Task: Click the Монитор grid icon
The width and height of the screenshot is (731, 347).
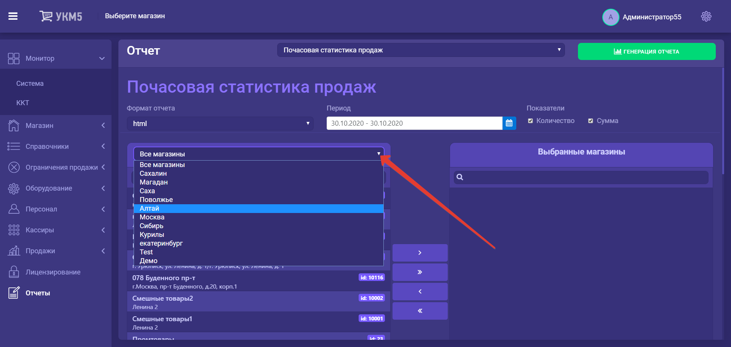Action: click(14, 58)
